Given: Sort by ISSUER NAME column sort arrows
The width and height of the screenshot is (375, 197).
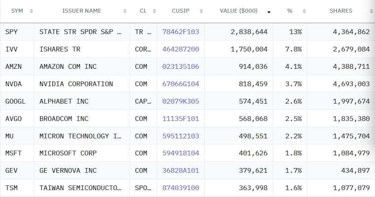Looking at the screenshot, I should point(125,11).
